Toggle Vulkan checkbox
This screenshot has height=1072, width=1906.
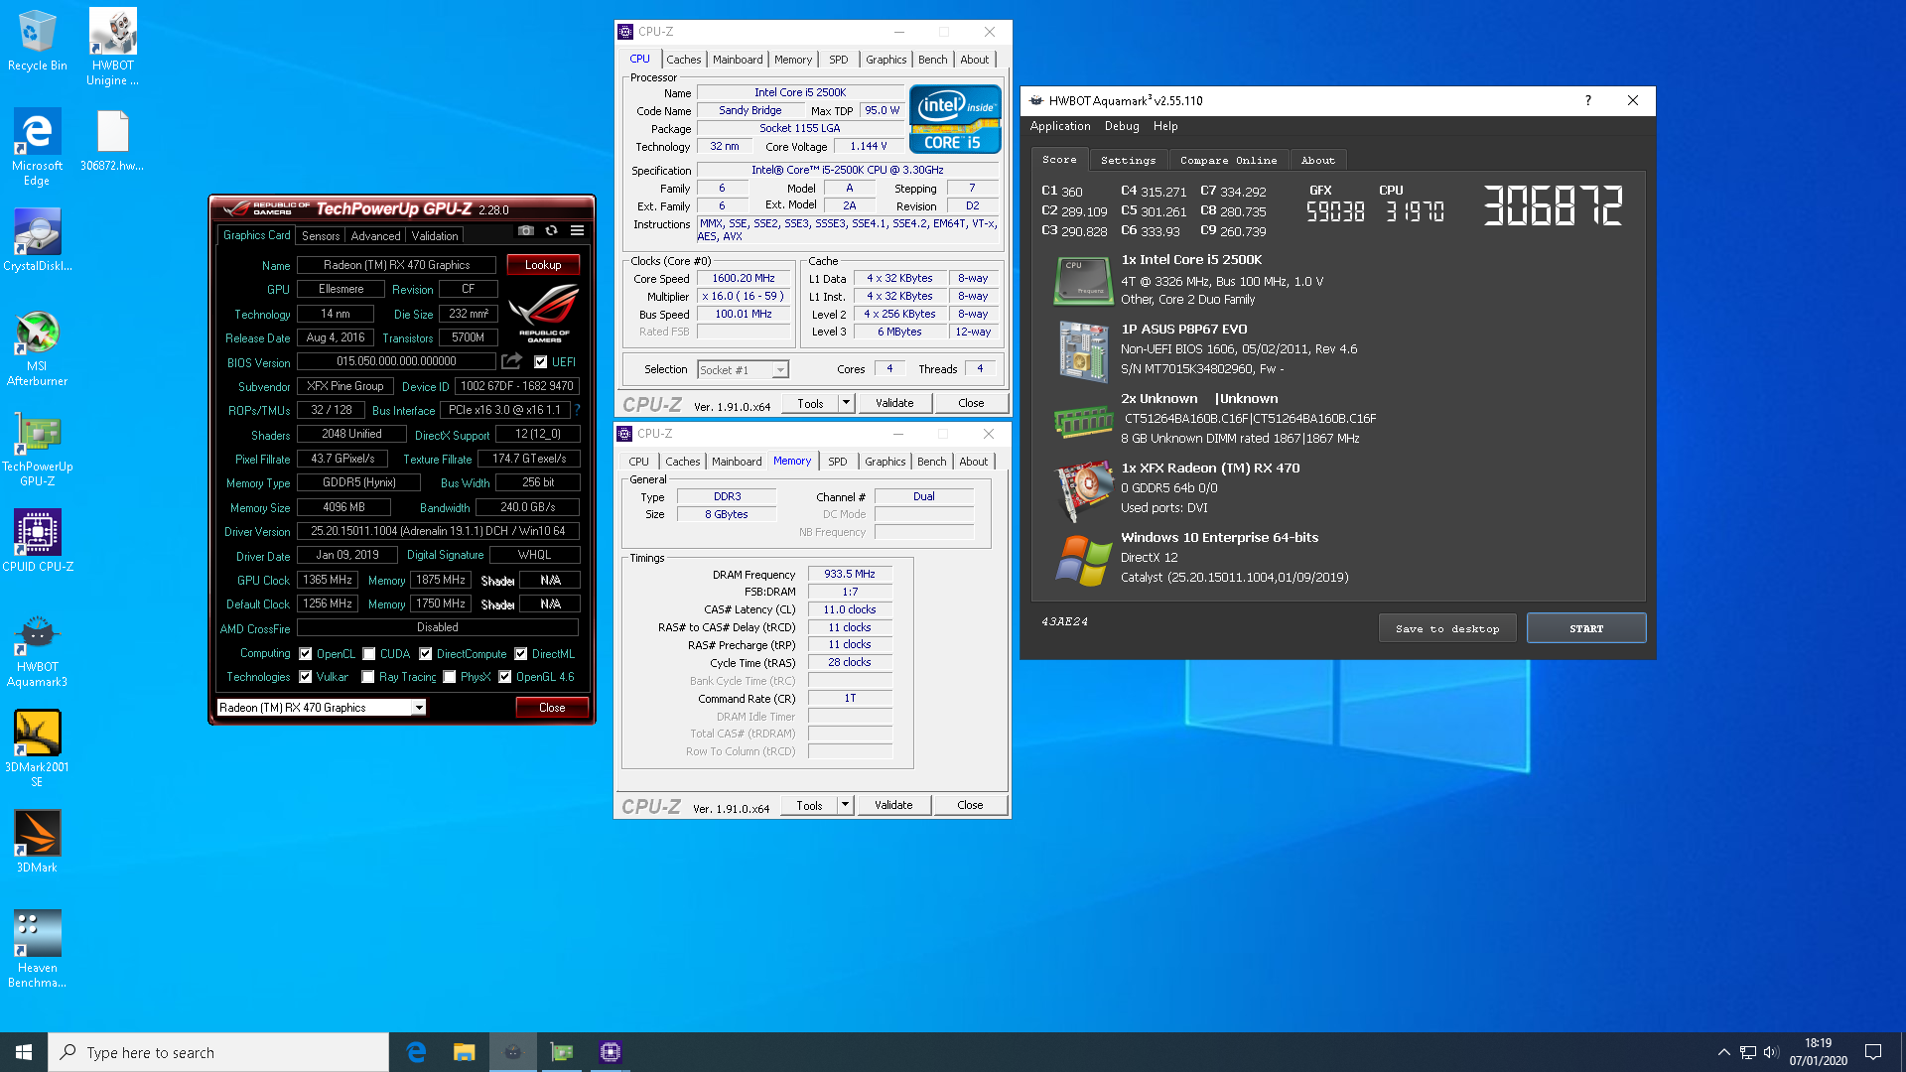click(306, 677)
